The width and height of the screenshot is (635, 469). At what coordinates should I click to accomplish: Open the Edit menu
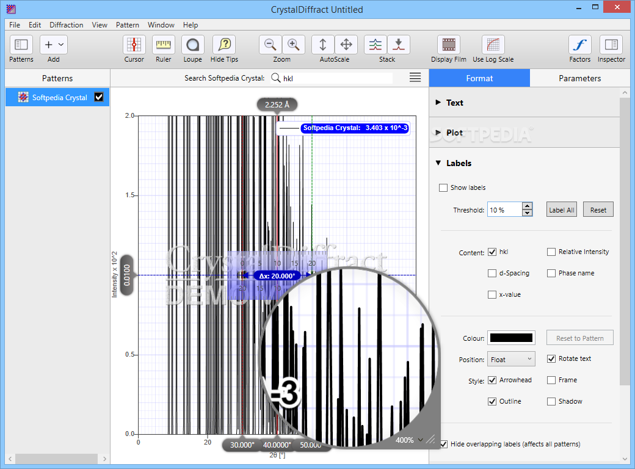coord(35,24)
